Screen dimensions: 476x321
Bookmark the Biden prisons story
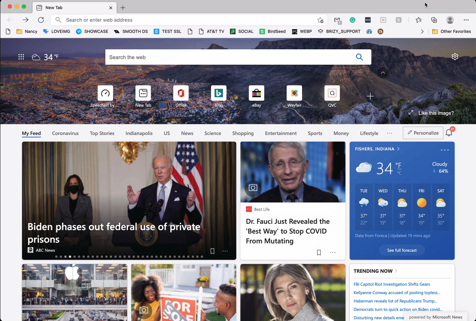[212, 251]
